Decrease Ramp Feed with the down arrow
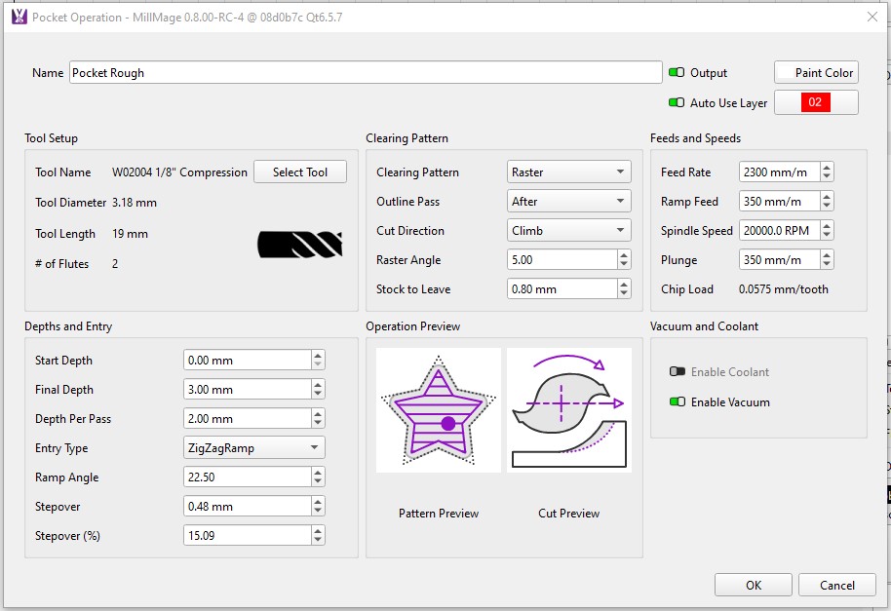This screenshot has height=611, width=891. 827,207
